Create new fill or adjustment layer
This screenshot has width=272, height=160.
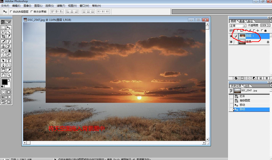(254, 78)
